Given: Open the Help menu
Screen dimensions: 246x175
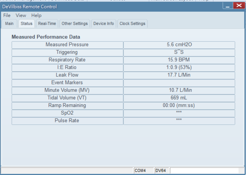Looking at the screenshot, I should click(x=37, y=15).
